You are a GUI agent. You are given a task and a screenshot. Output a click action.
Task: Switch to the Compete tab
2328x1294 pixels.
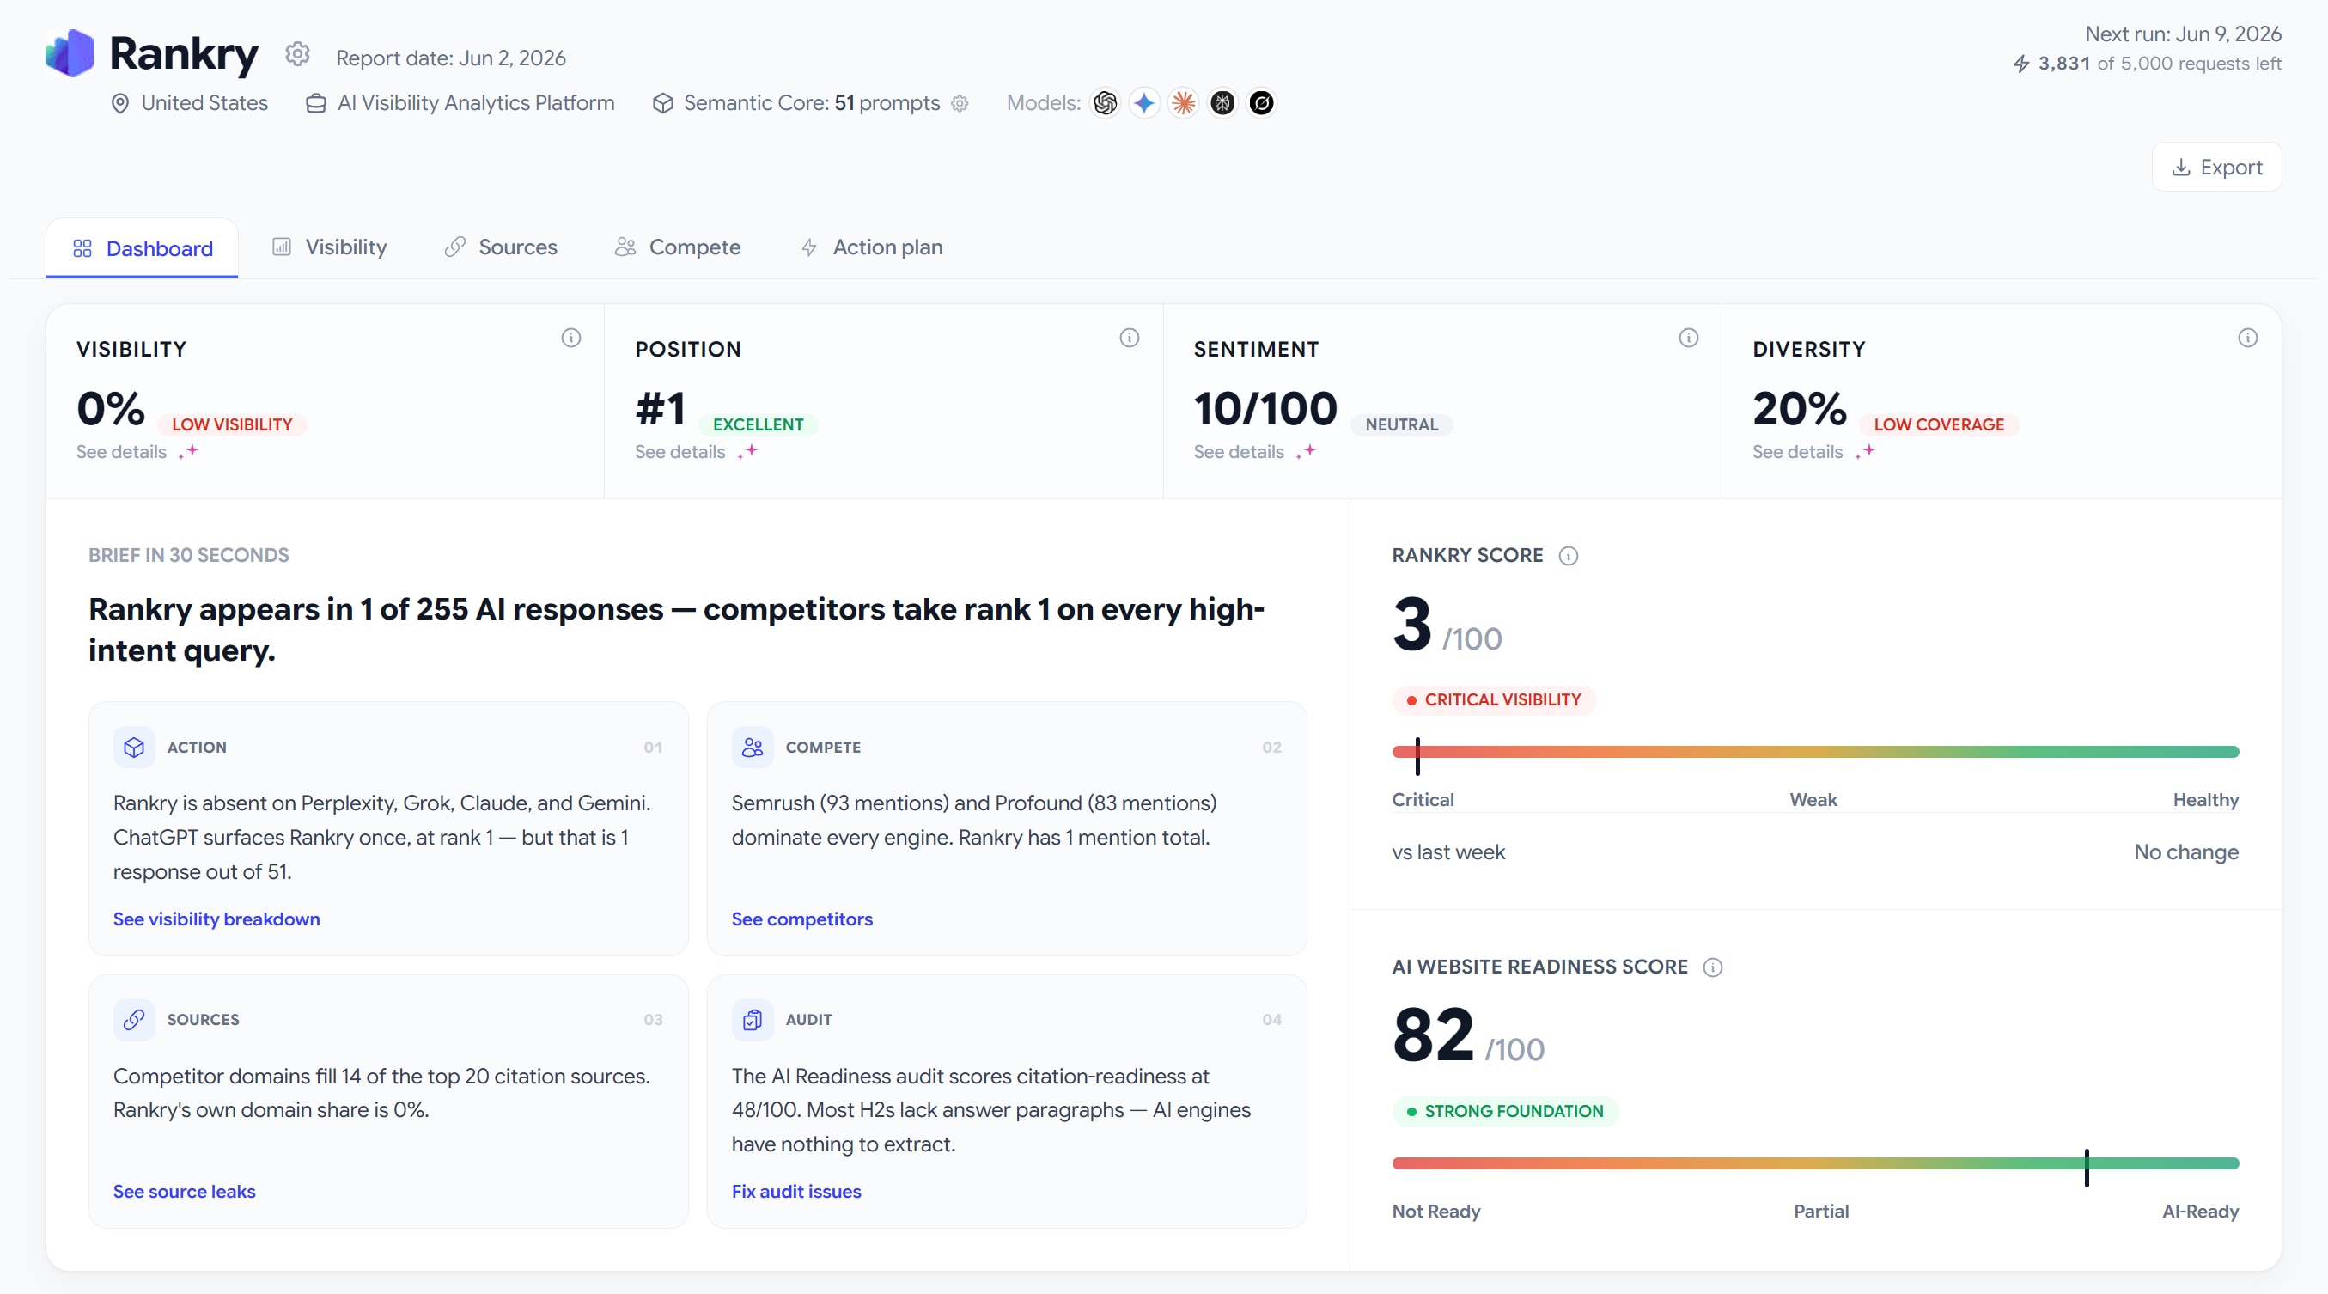coord(678,247)
